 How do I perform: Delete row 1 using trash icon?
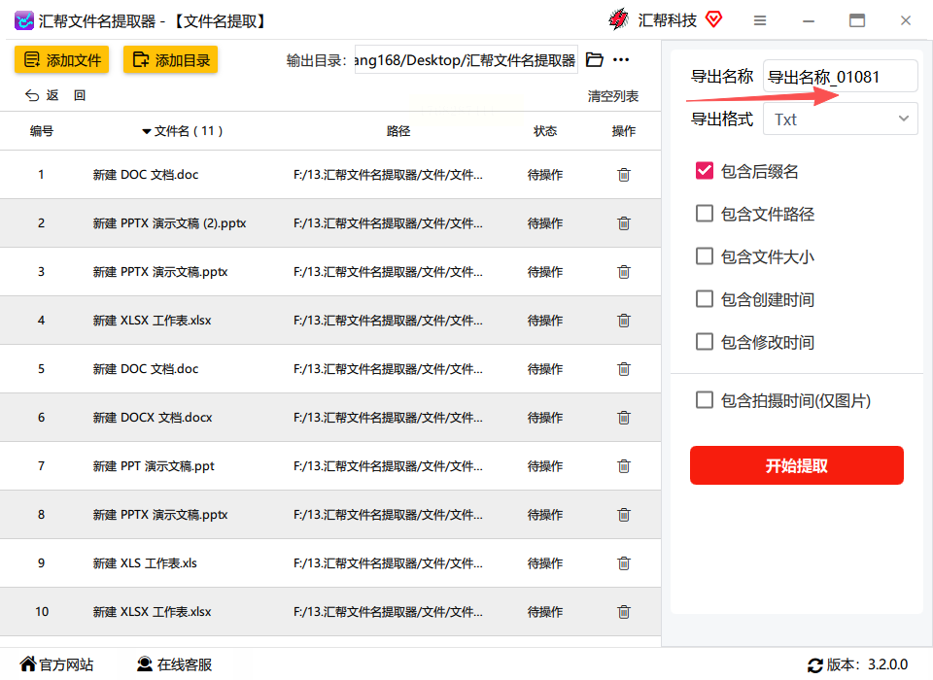tap(623, 175)
